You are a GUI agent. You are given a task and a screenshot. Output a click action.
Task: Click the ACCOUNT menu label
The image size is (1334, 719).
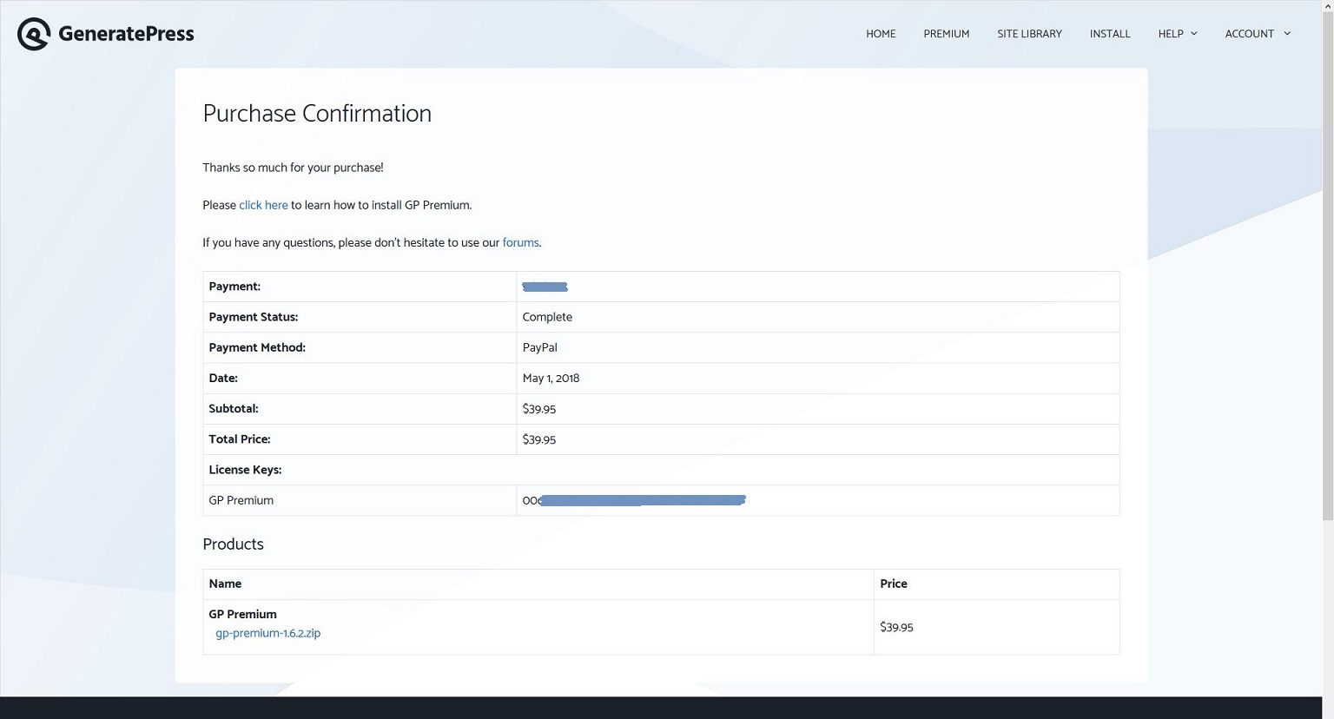coord(1249,34)
